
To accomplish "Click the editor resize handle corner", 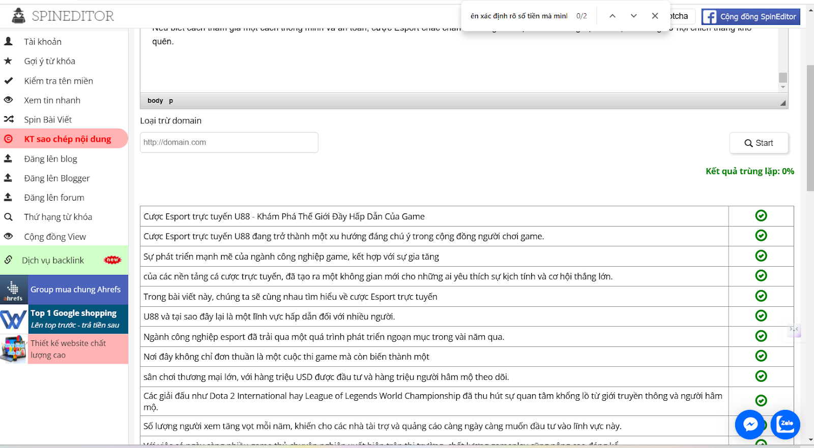I will point(783,103).
